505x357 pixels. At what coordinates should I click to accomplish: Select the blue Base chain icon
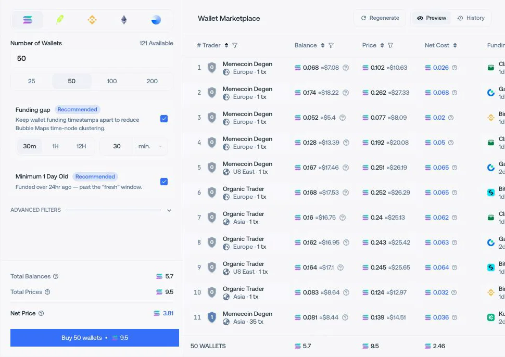(x=156, y=20)
